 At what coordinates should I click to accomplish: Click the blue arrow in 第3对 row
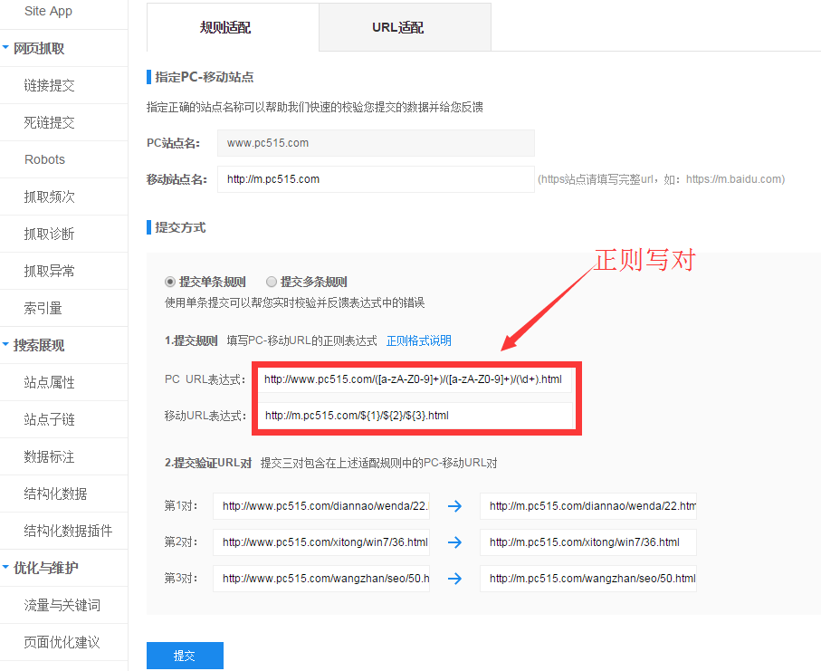click(x=454, y=579)
